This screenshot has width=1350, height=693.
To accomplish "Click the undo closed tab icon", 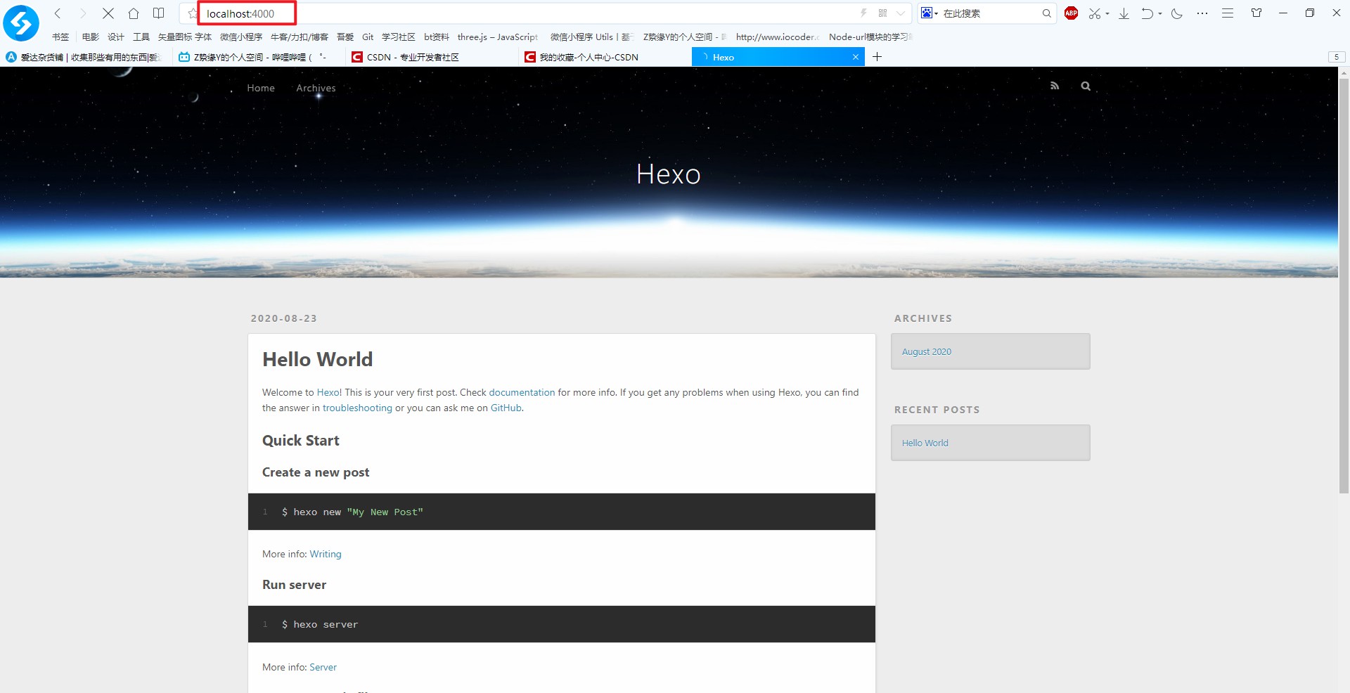I will point(1147,13).
